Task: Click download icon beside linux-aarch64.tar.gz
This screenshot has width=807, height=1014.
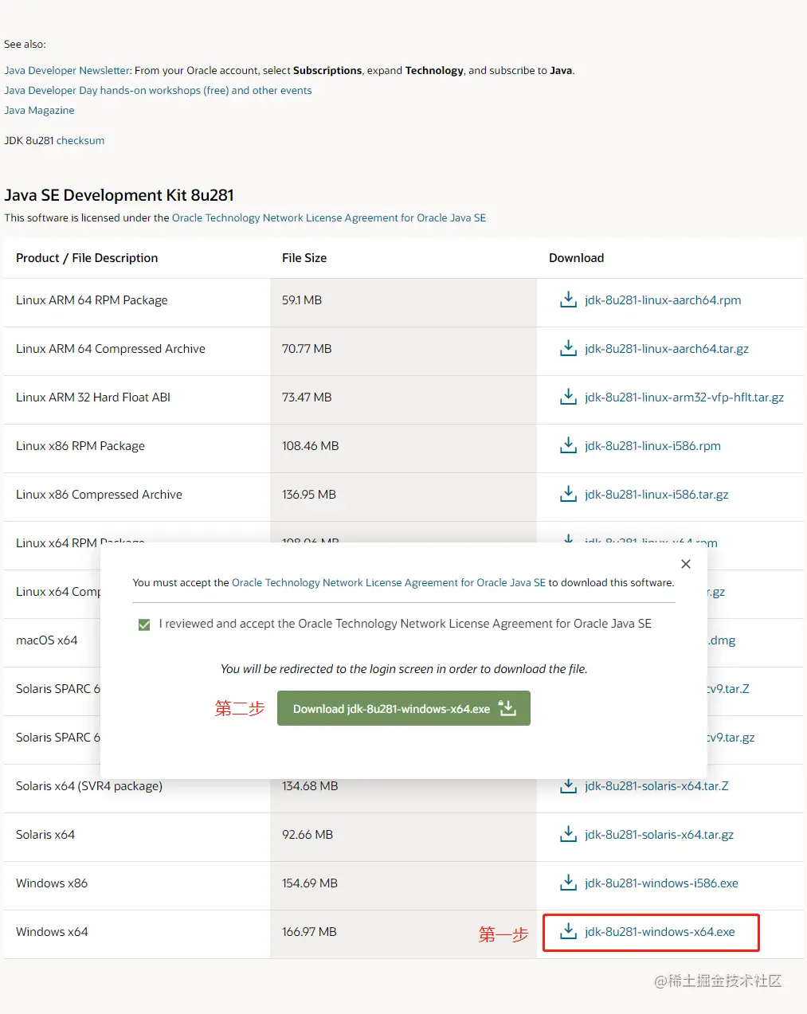Action: [x=568, y=348]
